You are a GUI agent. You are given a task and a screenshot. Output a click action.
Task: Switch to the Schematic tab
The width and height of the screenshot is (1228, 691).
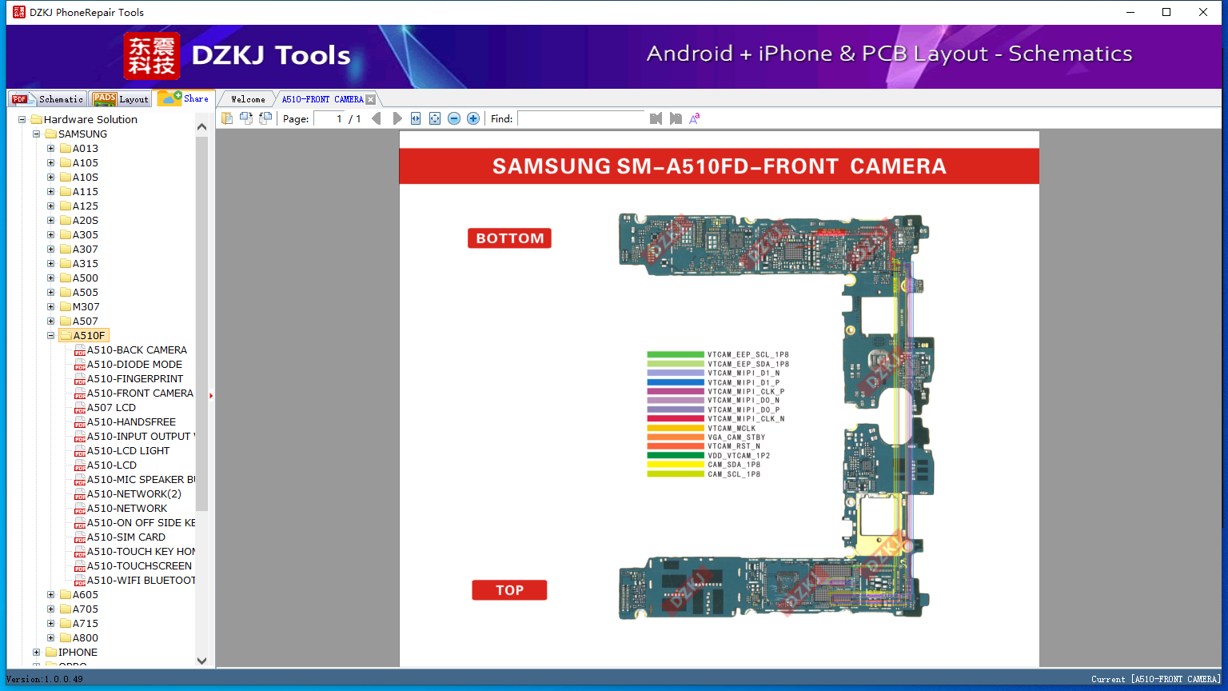point(48,99)
